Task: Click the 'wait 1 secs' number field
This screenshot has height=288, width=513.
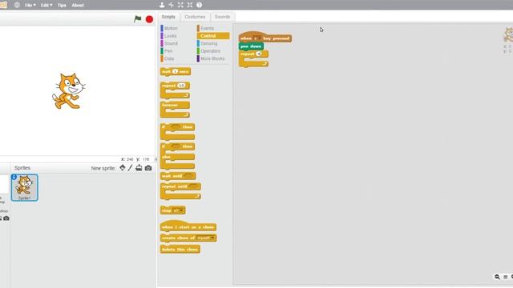Action: click(175, 71)
